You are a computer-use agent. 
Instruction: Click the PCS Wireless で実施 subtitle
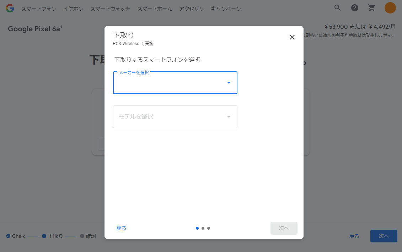pyautogui.click(x=133, y=44)
